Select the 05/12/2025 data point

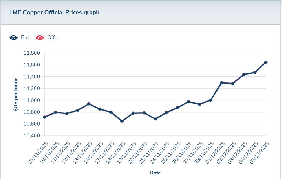coord(266,62)
